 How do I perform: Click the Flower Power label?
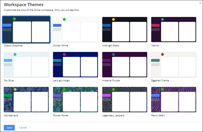(x=61, y=116)
